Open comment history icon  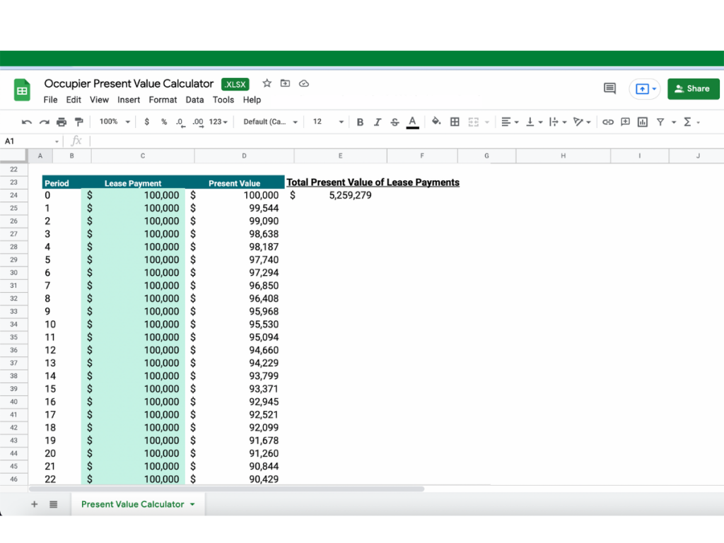609,88
